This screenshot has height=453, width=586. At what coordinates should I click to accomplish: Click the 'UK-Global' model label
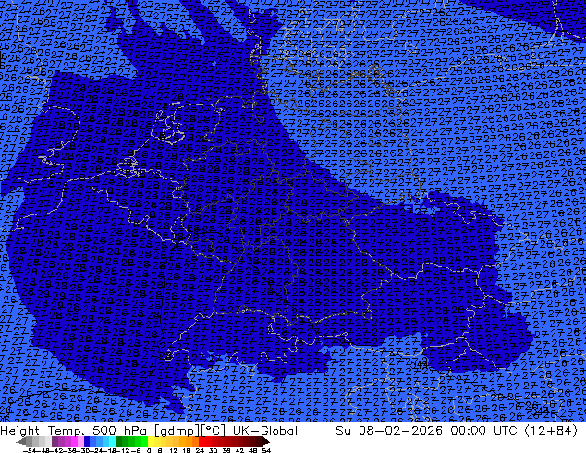[x=265, y=431]
